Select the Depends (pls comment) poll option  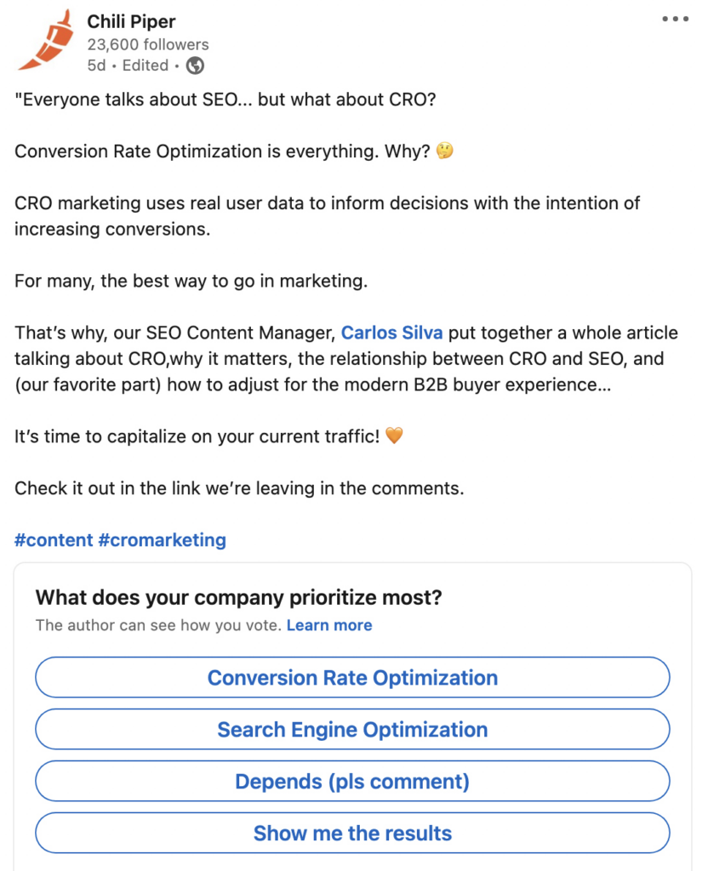click(x=352, y=781)
